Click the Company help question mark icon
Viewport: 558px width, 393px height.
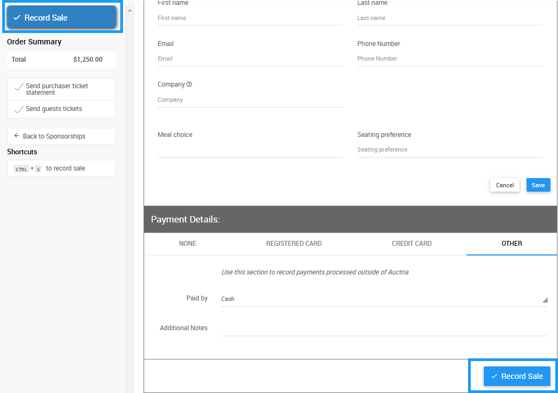tap(189, 84)
